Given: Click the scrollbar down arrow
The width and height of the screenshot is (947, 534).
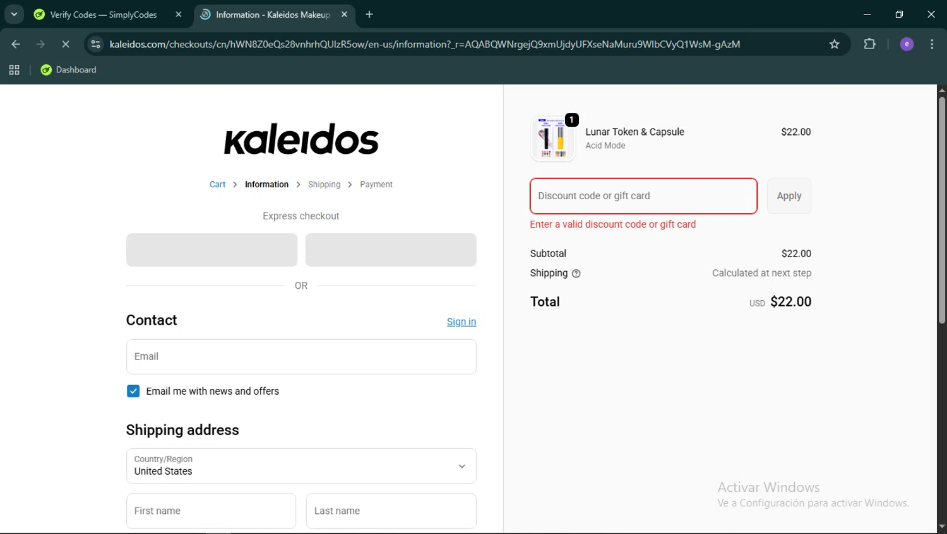Looking at the screenshot, I should click(x=941, y=527).
